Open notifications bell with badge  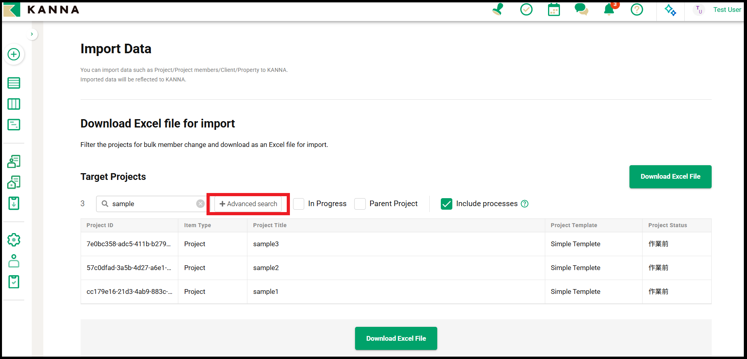pyautogui.click(x=609, y=10)
